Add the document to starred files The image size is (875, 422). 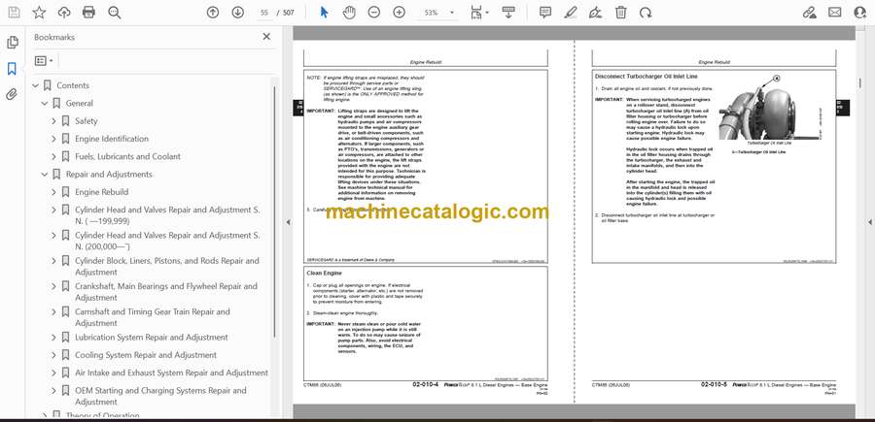pos(39,13)
